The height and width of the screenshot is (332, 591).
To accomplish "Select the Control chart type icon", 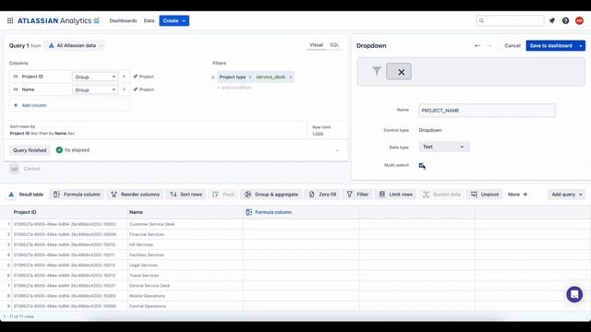I will [x=15, y=169].
